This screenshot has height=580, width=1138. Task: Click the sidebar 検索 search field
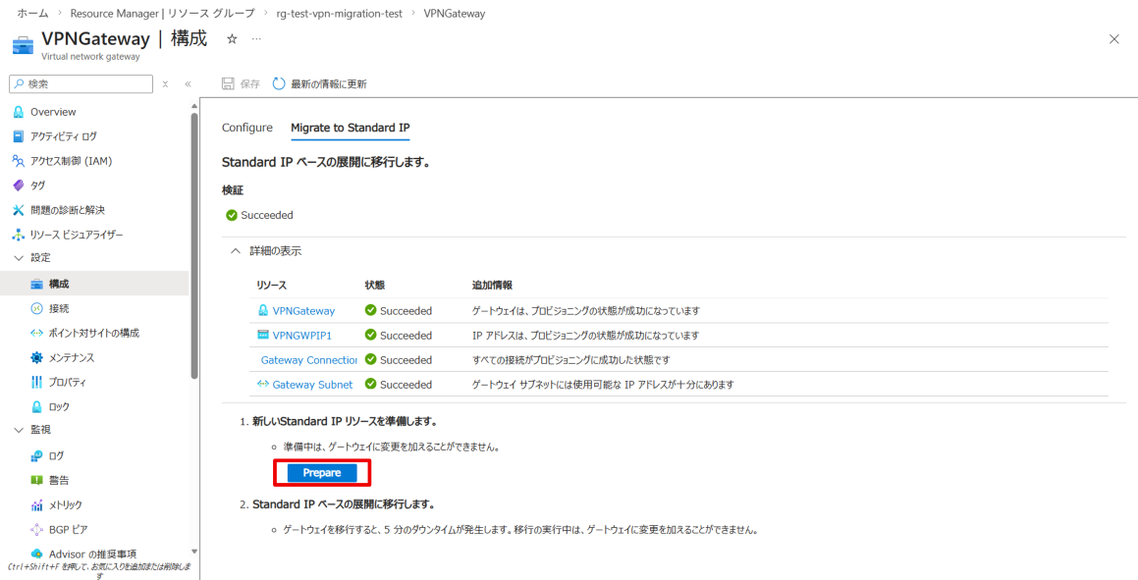tap(83, 84)
